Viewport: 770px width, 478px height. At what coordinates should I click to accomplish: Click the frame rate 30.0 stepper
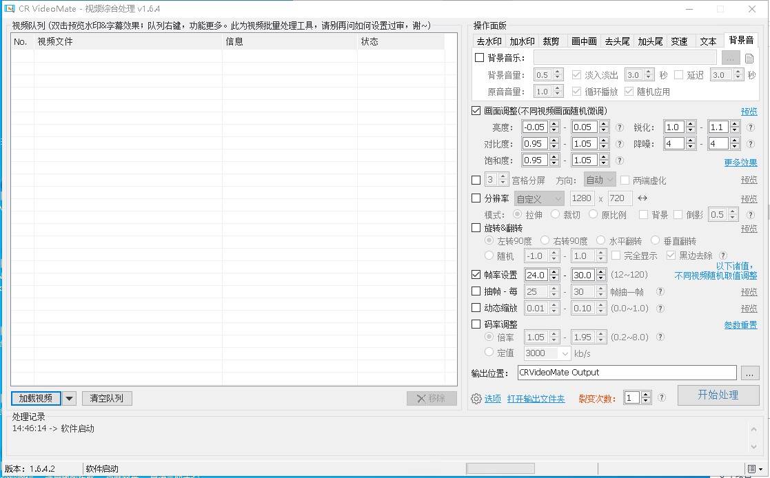[x=601, y=275]
